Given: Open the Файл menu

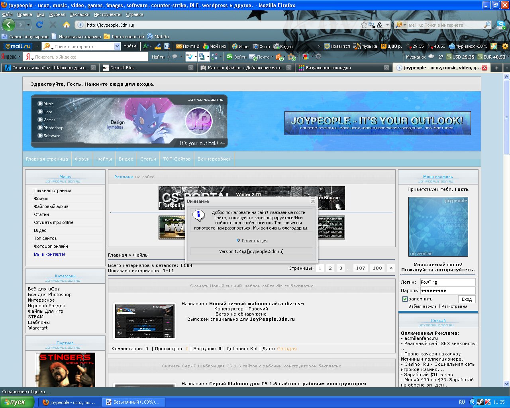Looking at the screenshot, I should (7, 14).
